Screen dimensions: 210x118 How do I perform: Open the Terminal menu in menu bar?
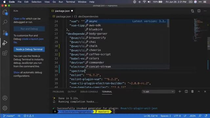[x=70, y=2]
